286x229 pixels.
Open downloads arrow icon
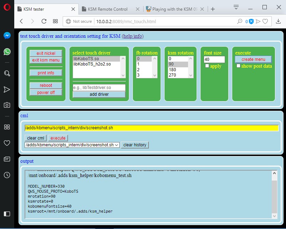coord(278,21)
